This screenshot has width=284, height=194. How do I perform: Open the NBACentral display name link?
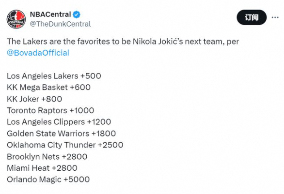(50, 15)
